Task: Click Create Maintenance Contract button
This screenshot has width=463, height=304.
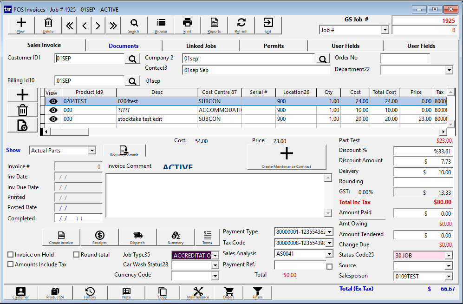Action: (287, 157)
